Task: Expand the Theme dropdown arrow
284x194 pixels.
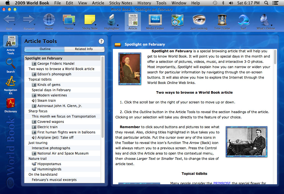Action: [x=74, y=25]
